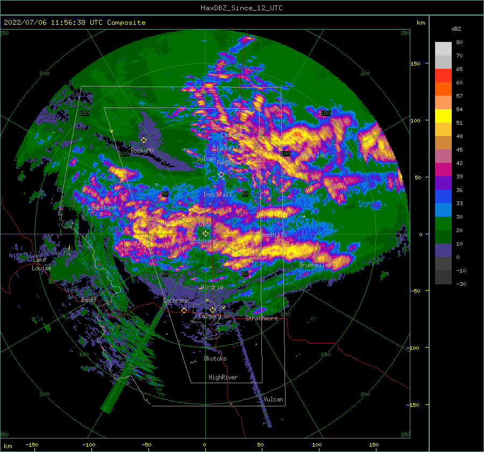Pick the red 60–65 dBZ legend swatch

(443, 76)
